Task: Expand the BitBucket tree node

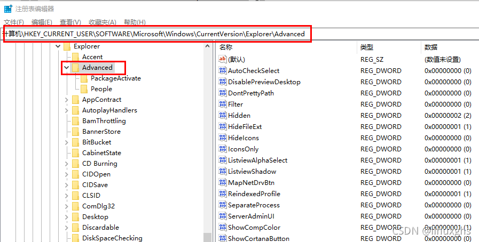Action: [67, 142]
